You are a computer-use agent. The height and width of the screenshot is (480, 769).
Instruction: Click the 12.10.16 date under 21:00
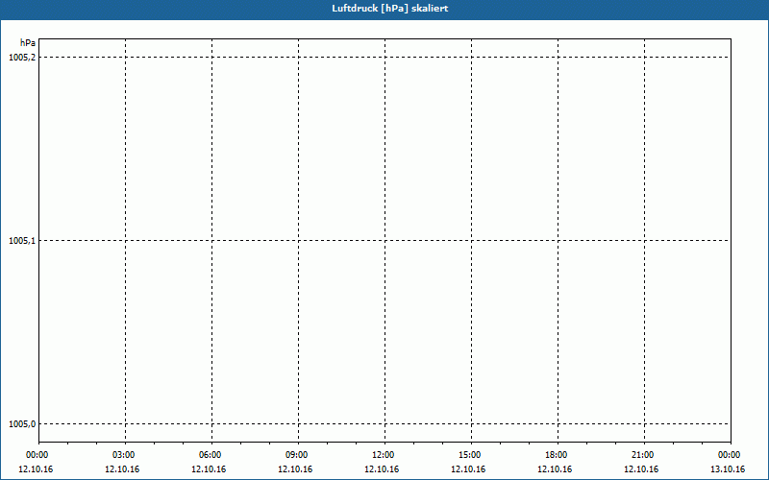click(641, 469)
